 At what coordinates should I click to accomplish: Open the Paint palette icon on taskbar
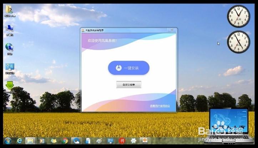99,141
